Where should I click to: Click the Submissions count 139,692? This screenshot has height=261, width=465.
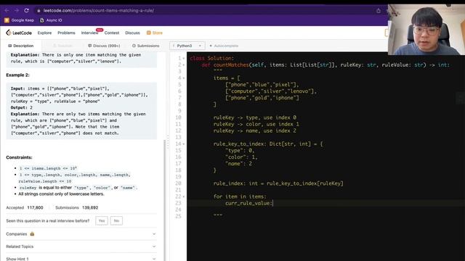tap(90, 208)
